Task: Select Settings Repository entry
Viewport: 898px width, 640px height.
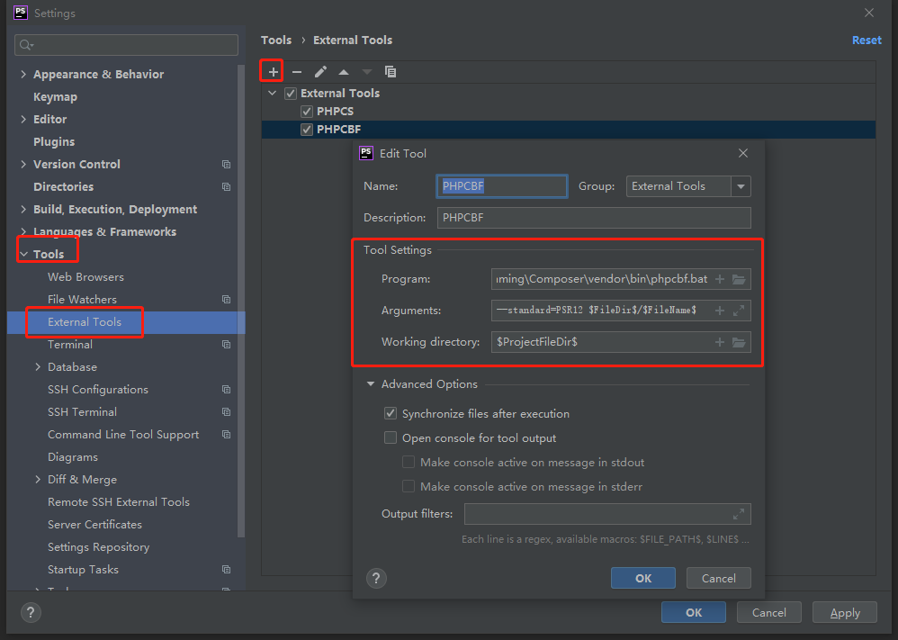Action: [98, 547]
